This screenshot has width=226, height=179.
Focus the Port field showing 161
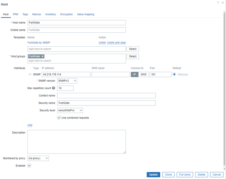pos(161,75)
